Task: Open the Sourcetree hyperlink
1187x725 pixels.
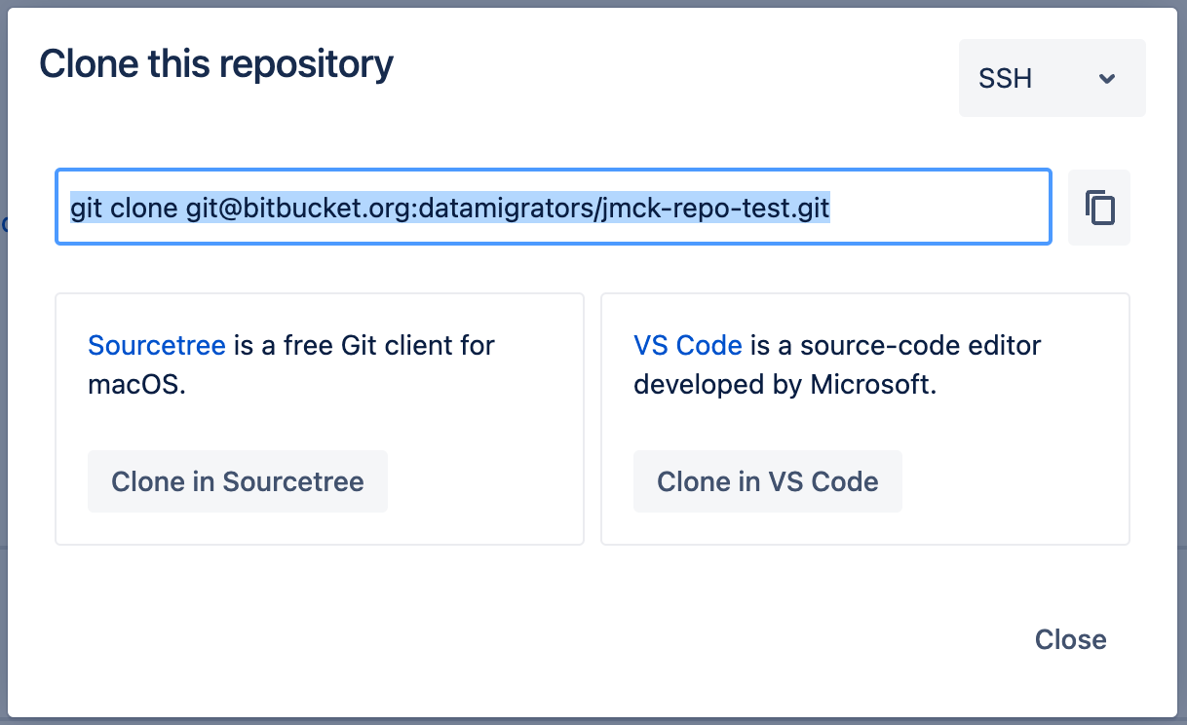Action: click(156, 345)
